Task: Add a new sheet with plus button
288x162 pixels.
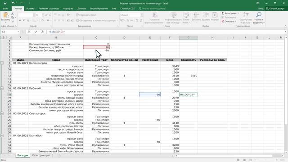Action: click(x=59, y=156)
